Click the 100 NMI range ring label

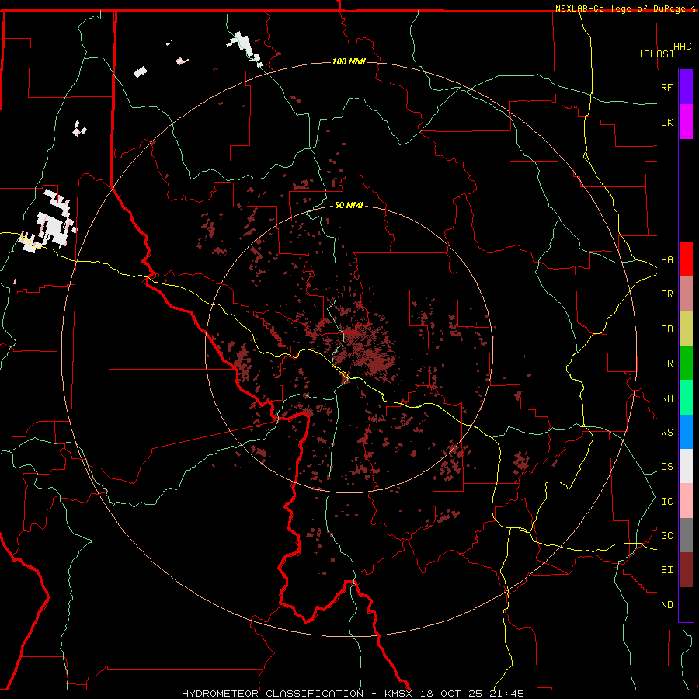pyautogui.click(x=349, y=61)
